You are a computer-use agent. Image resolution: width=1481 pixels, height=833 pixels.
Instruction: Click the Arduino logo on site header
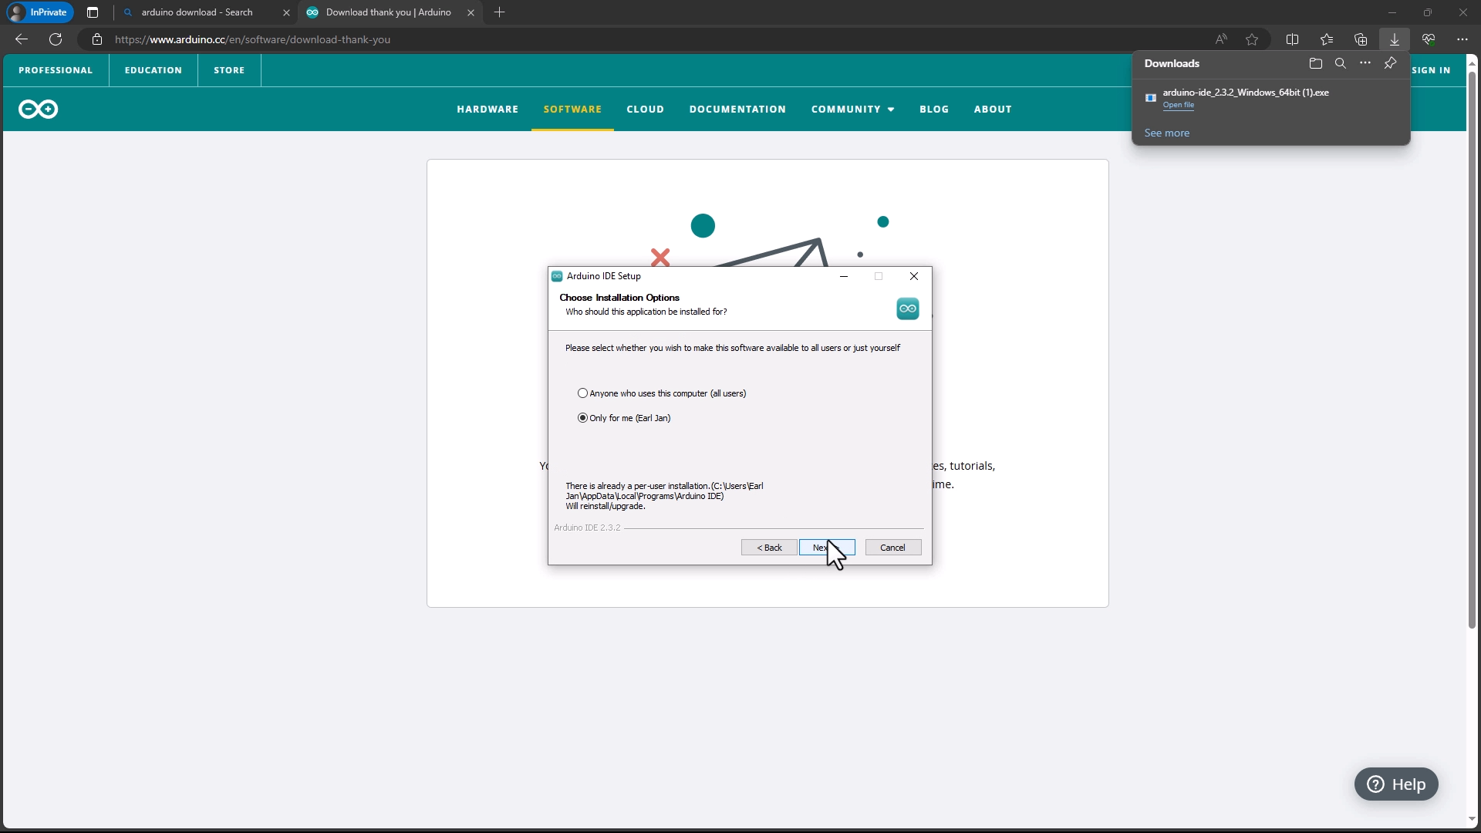(x=38, y=109)
